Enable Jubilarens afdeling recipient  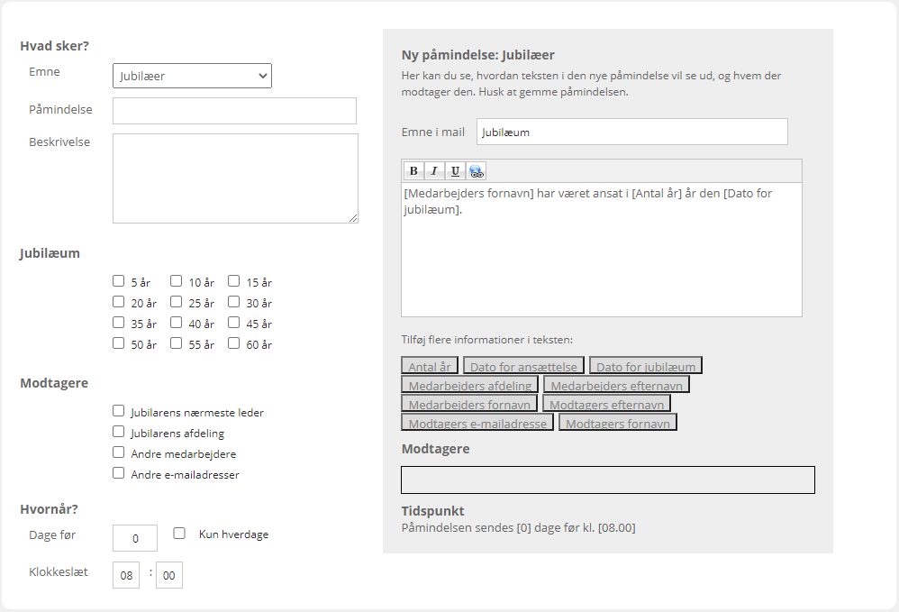(119, 432)
